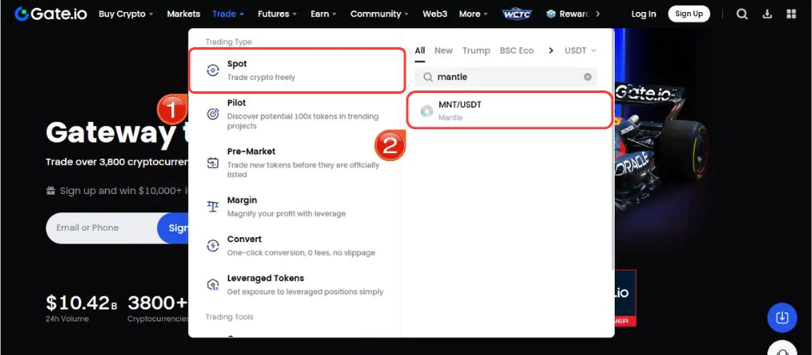The height and width of the screenshot is (355, 812).
Task: Click the Email or Phone field
Action: point(102,228)
